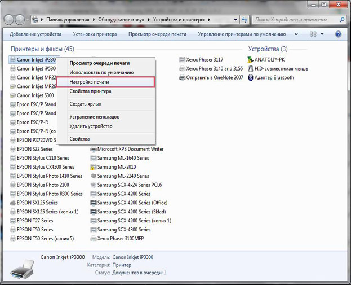Select Xerox Phaser 3140 and 3155 icon

(x=183, y=69)
